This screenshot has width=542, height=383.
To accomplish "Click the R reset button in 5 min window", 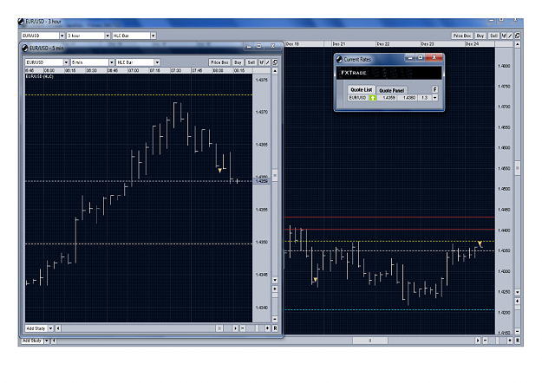I will pos(275,328).
